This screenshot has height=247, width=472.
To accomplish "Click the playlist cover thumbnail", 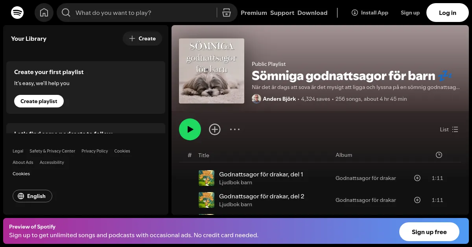I will point(212,71).
